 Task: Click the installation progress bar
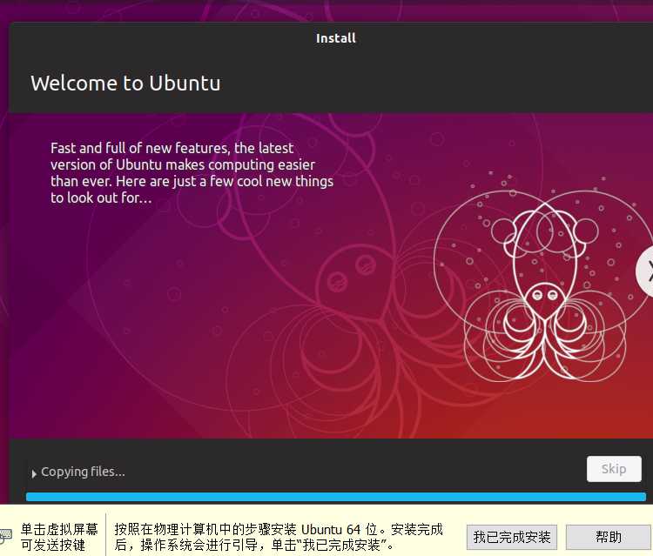pyautogui.click(x=336, y=497)
